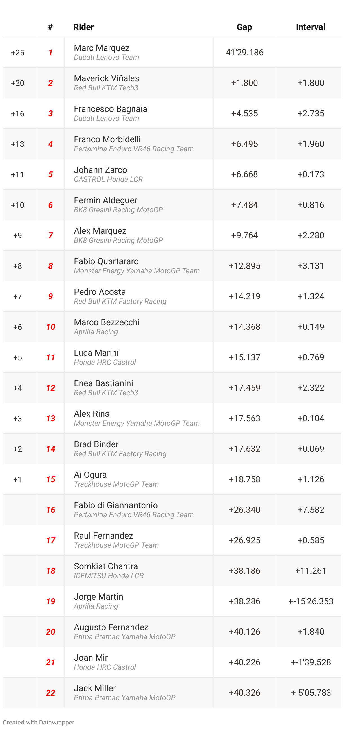Image resolution: width=344 pixels, height=729 pixels.
Task: Click the Rider column header
Action: coord(83,27)
